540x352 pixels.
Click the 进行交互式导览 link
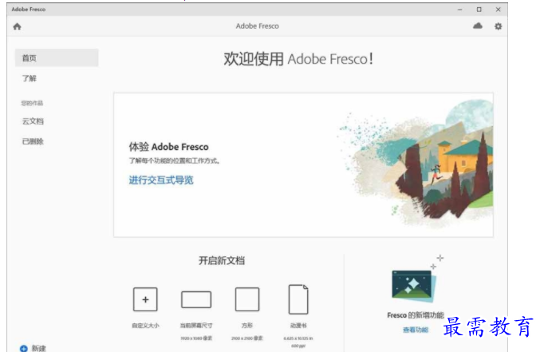coord(161,180)
